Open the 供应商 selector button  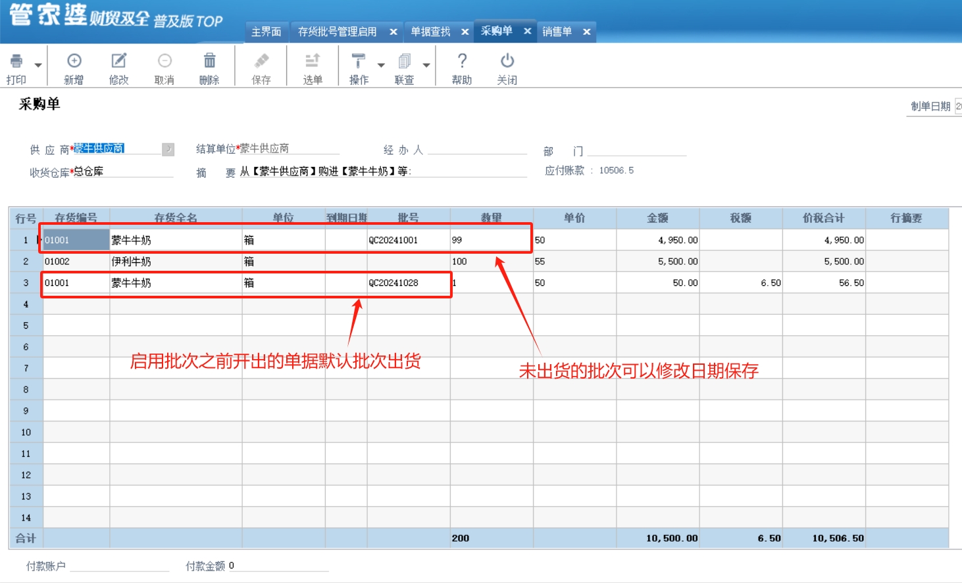168,149
